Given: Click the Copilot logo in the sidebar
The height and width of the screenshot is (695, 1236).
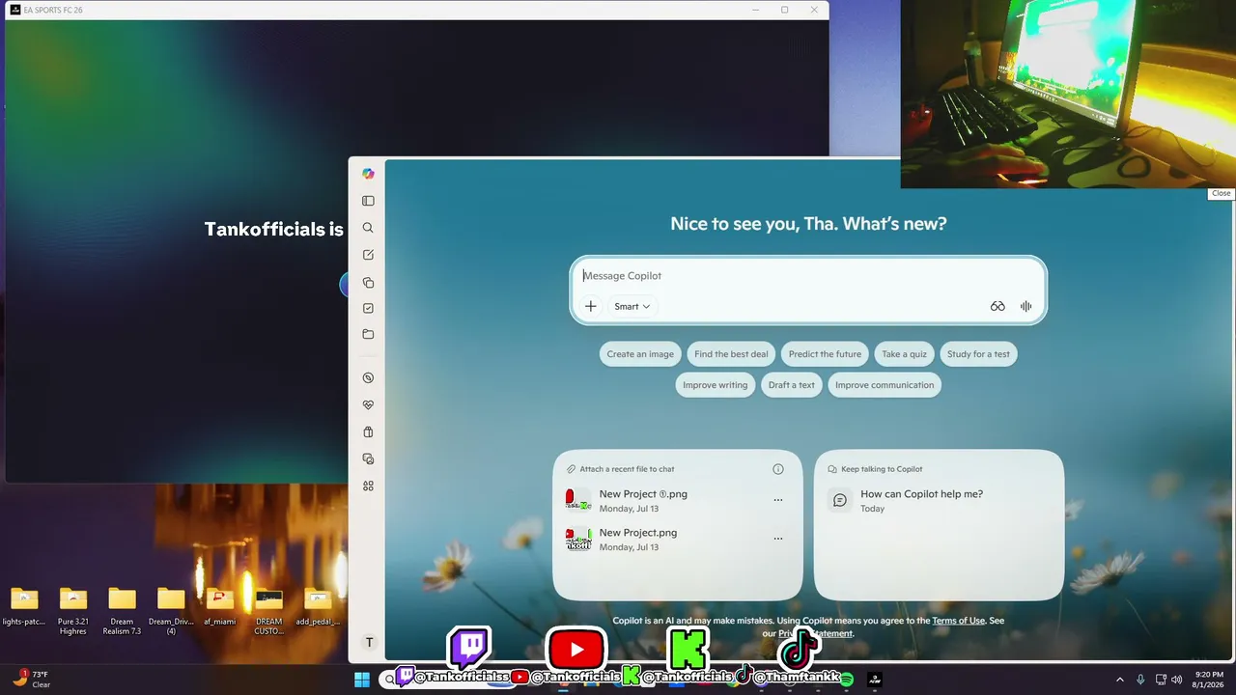Looking at the screenshot, I should coord(368,174).
